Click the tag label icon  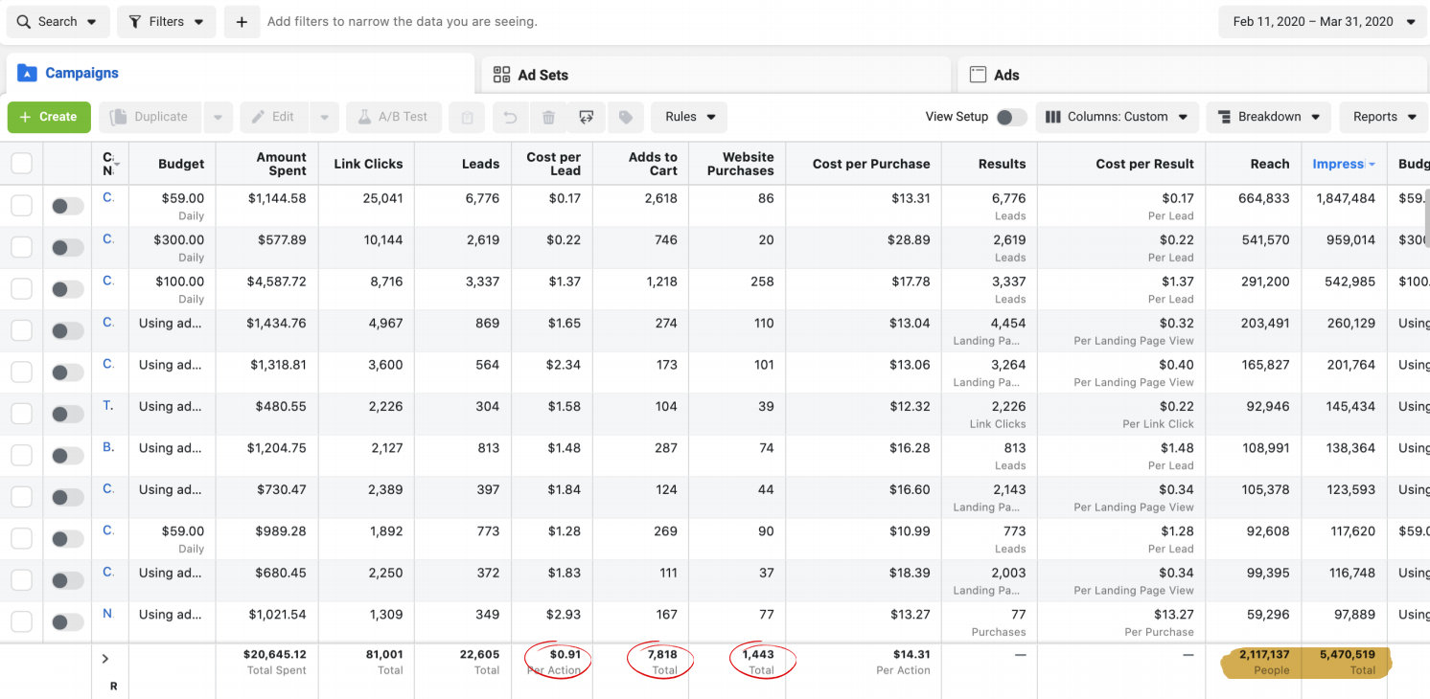[625, 118]
